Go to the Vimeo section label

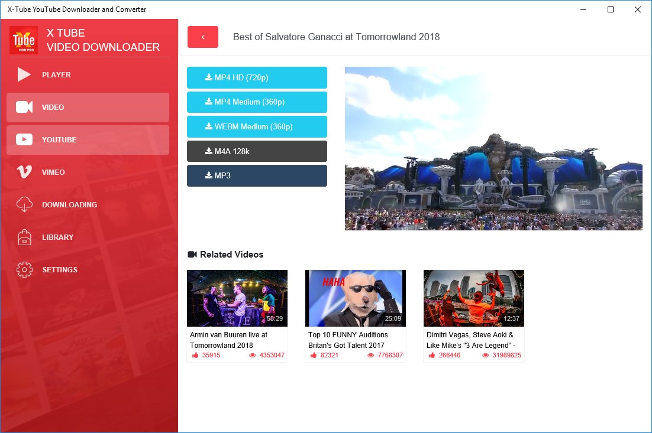53,172
